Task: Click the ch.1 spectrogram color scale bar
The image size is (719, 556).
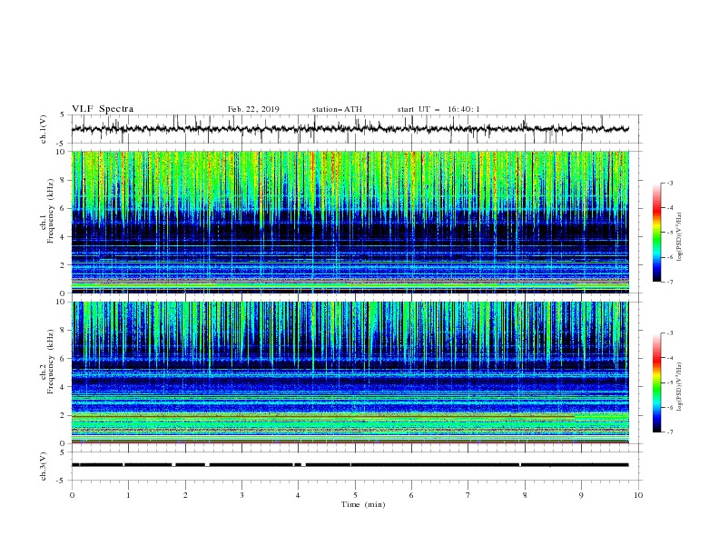Action: click(x=656, y=233)
